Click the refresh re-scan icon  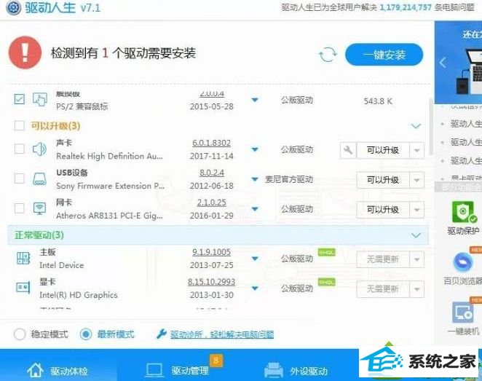328,55
